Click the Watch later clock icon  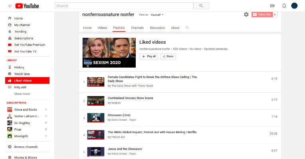pyautogui.click(x=10, y=74)
